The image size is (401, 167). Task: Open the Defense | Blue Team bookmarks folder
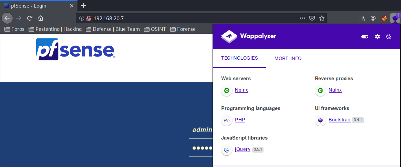pyautogui.click(x=113, y=29)
